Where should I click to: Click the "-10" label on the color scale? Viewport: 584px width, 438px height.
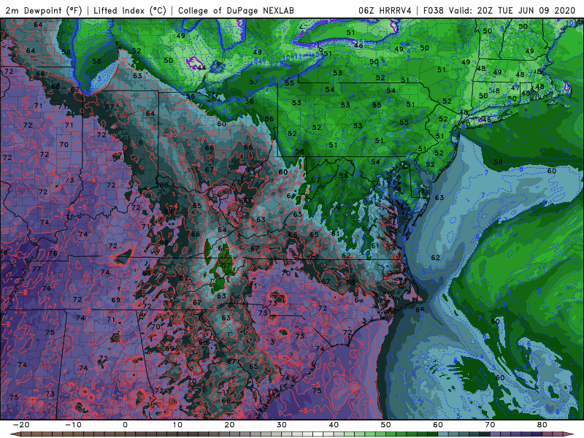(x=73, y=425)
